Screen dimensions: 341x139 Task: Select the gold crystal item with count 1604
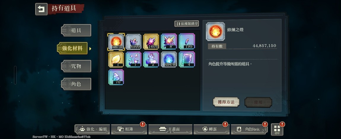point(151,42)
